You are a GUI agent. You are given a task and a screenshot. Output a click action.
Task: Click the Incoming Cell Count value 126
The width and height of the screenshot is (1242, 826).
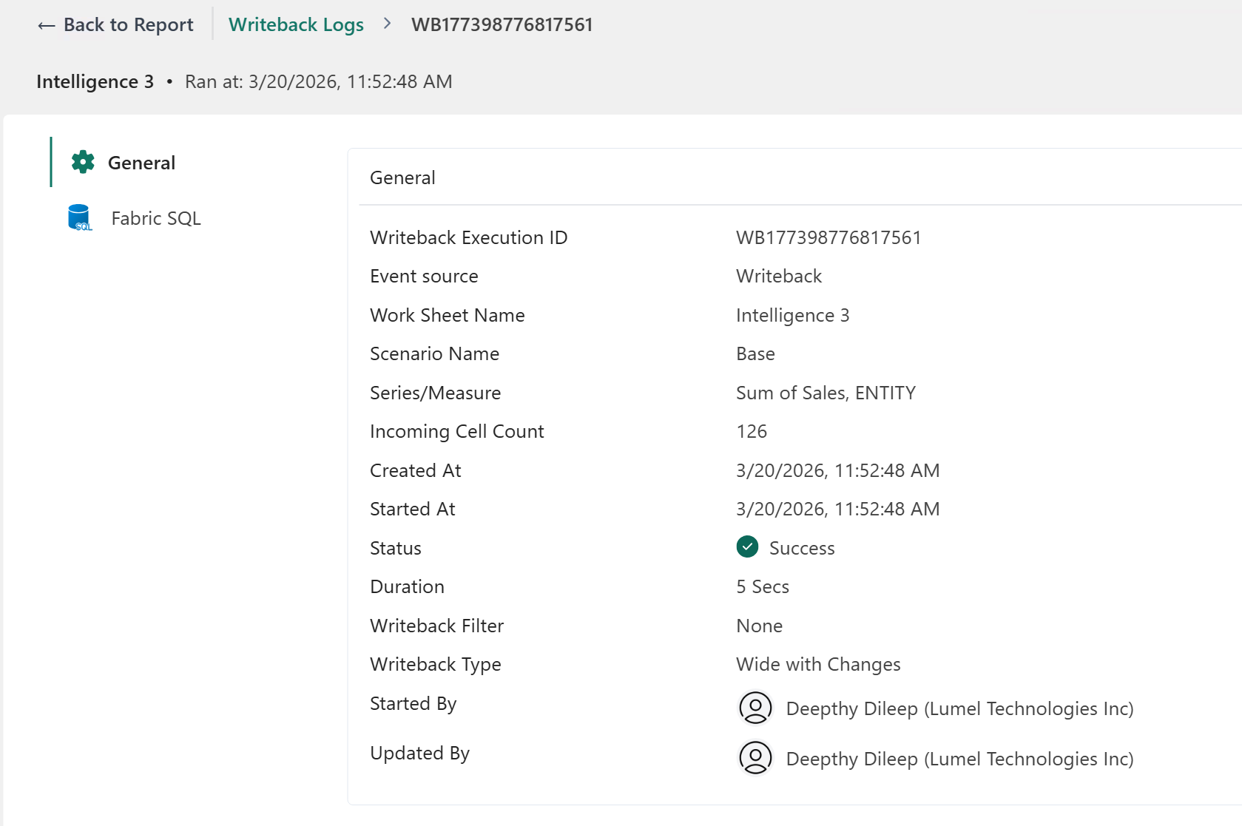pyautogui.click(x=752, y=431)
